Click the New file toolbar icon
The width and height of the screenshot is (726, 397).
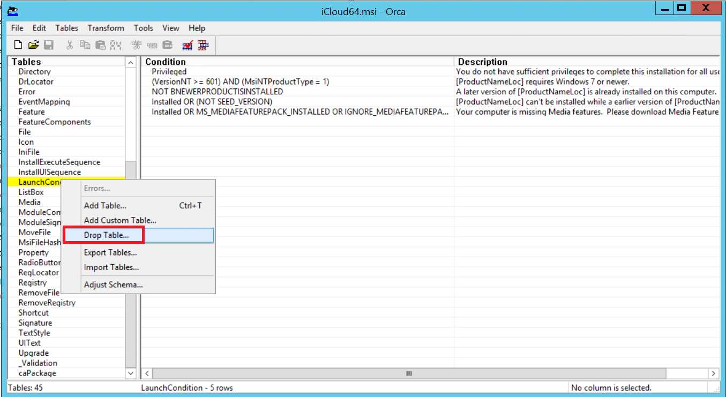point(18,45)
